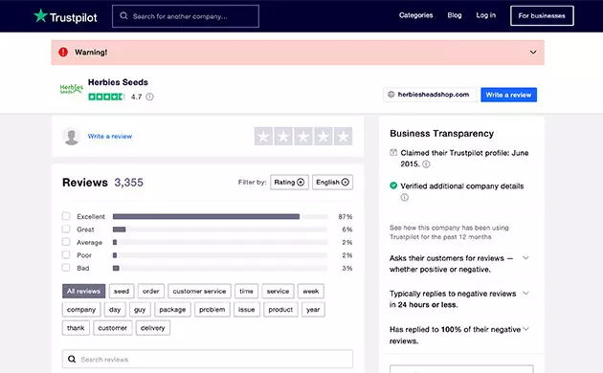
Task: Open Categories in the top navigation
Action: click(415, 15)
